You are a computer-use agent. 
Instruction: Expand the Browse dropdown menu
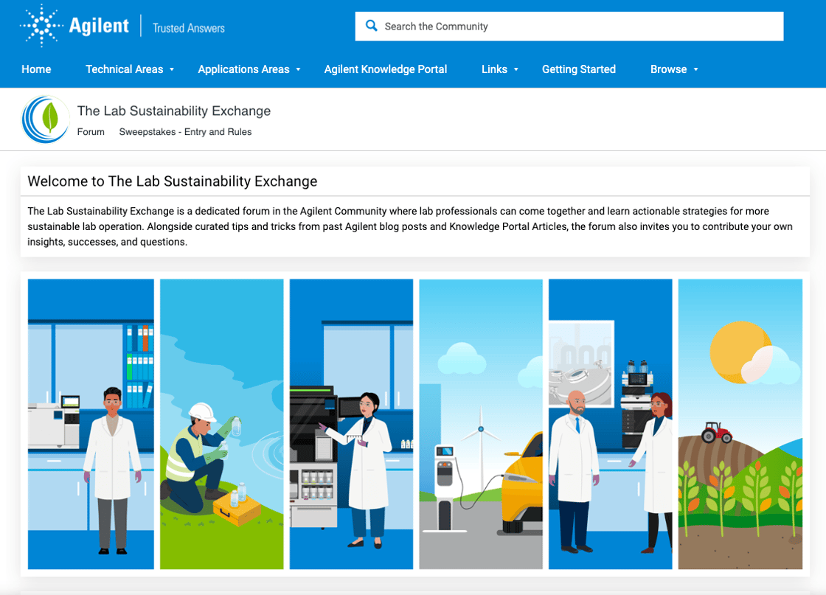[x=674, y=69]
